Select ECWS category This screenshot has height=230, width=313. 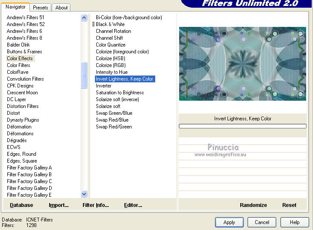click(x=14, y=147)
